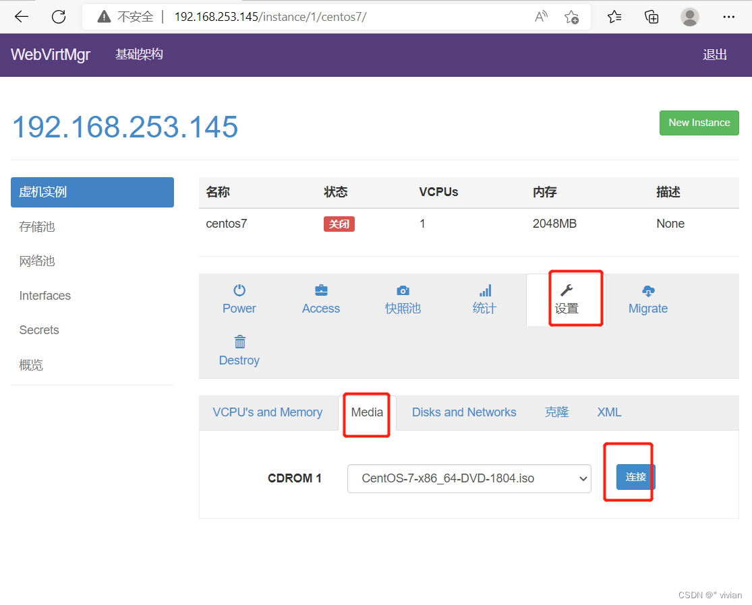Click the Migrate cloud icon tab
752x605 pixels.
tap(648, 299)
